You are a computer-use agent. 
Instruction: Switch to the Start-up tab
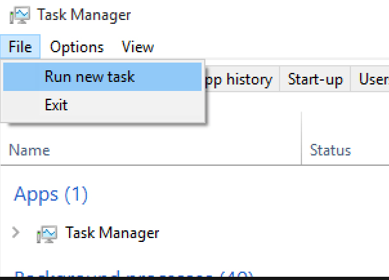click(x=315, y=80)
